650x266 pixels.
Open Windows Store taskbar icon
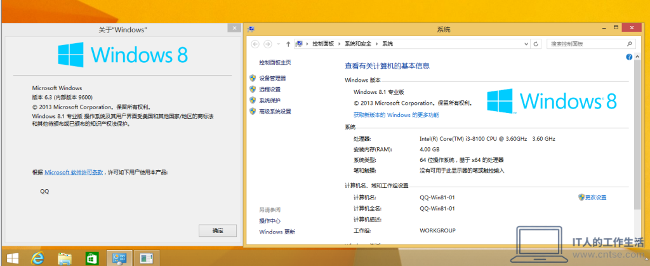click(92, 258)
